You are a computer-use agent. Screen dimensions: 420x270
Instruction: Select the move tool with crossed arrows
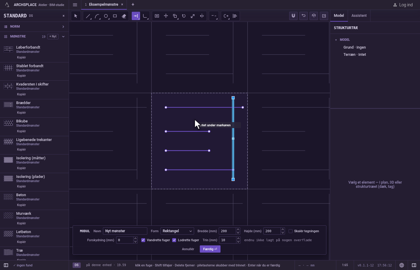(x=166, y=16)
